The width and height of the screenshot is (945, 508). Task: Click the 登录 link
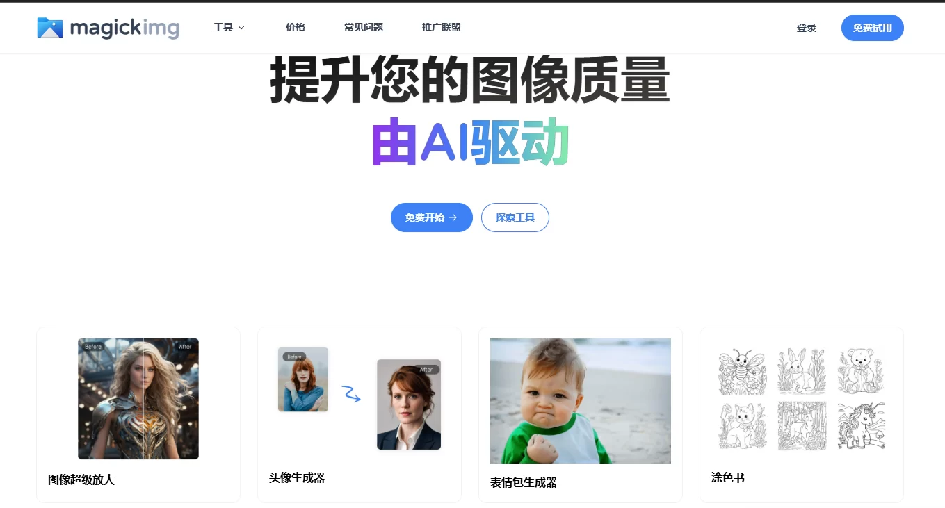[807, 28]
